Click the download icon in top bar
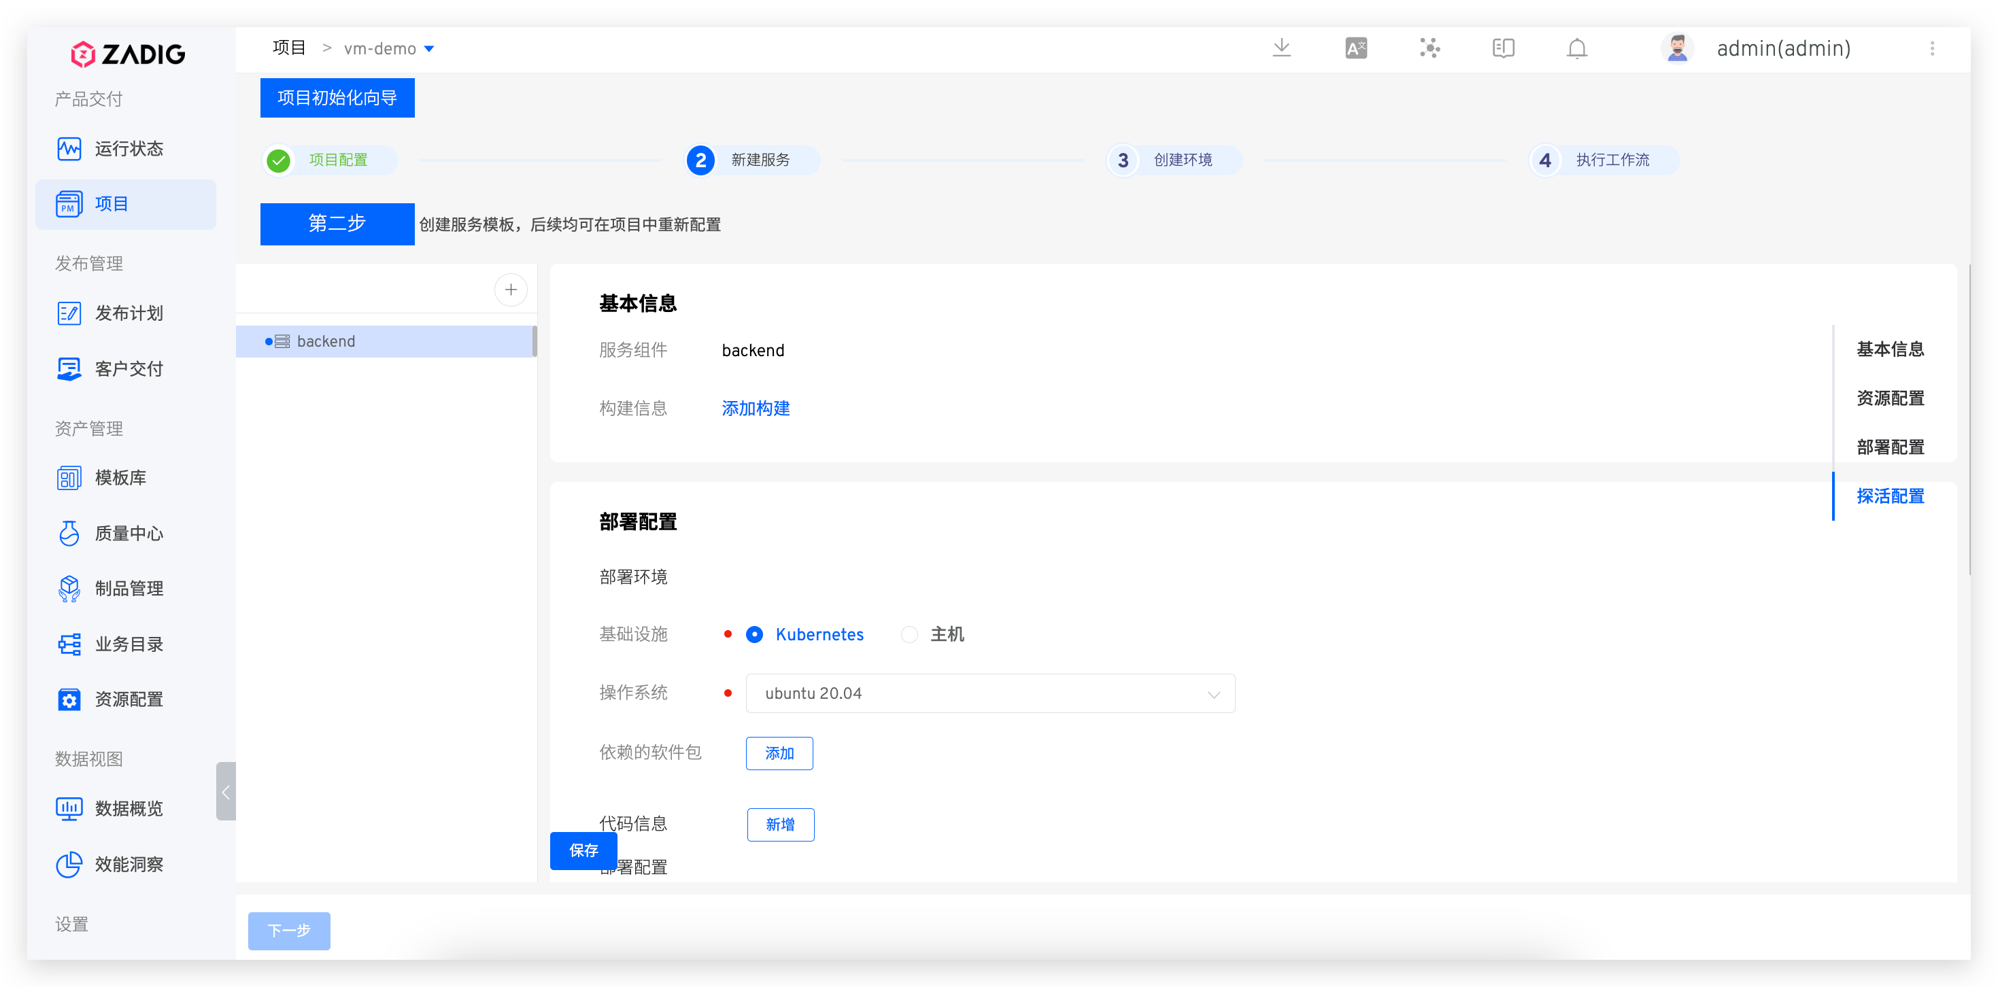The width and height of the screenshot is (1998, 987). 1281,48
